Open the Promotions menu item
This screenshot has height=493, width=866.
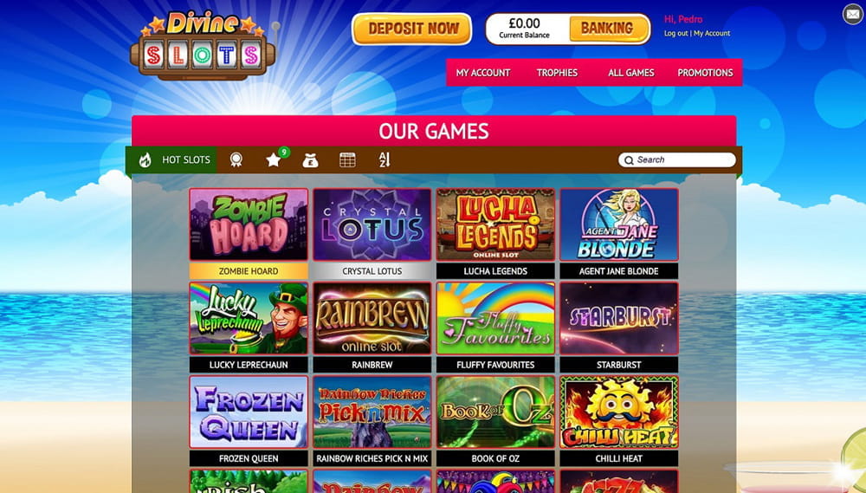[x=705, y=73]
